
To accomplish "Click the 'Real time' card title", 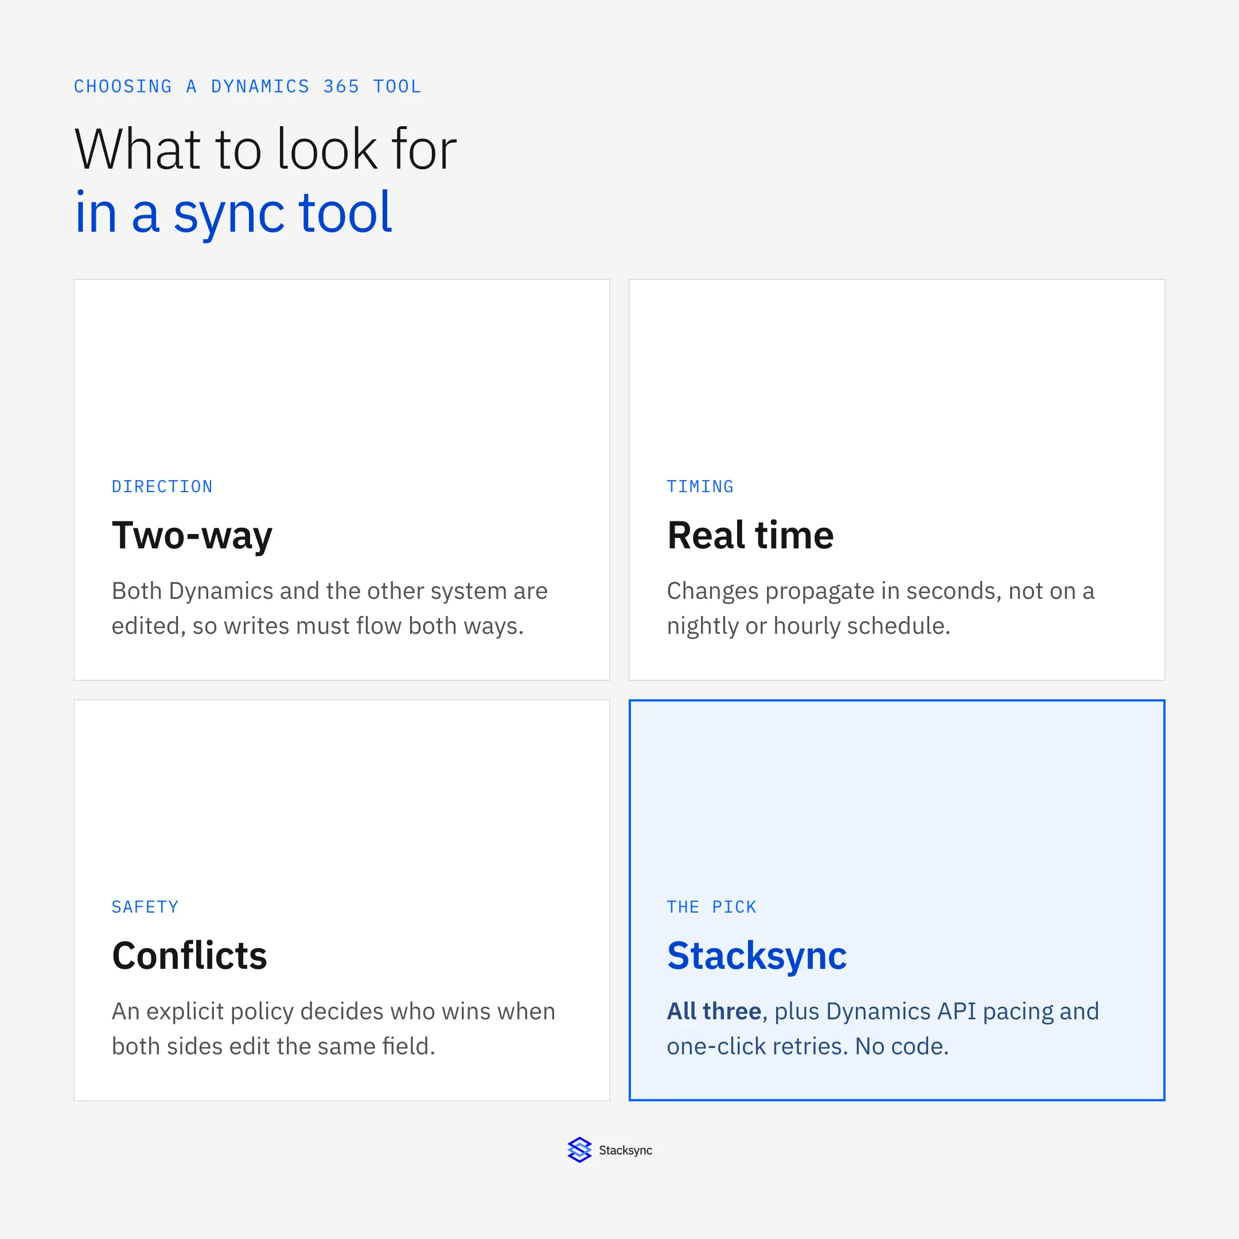I will 750,536.
